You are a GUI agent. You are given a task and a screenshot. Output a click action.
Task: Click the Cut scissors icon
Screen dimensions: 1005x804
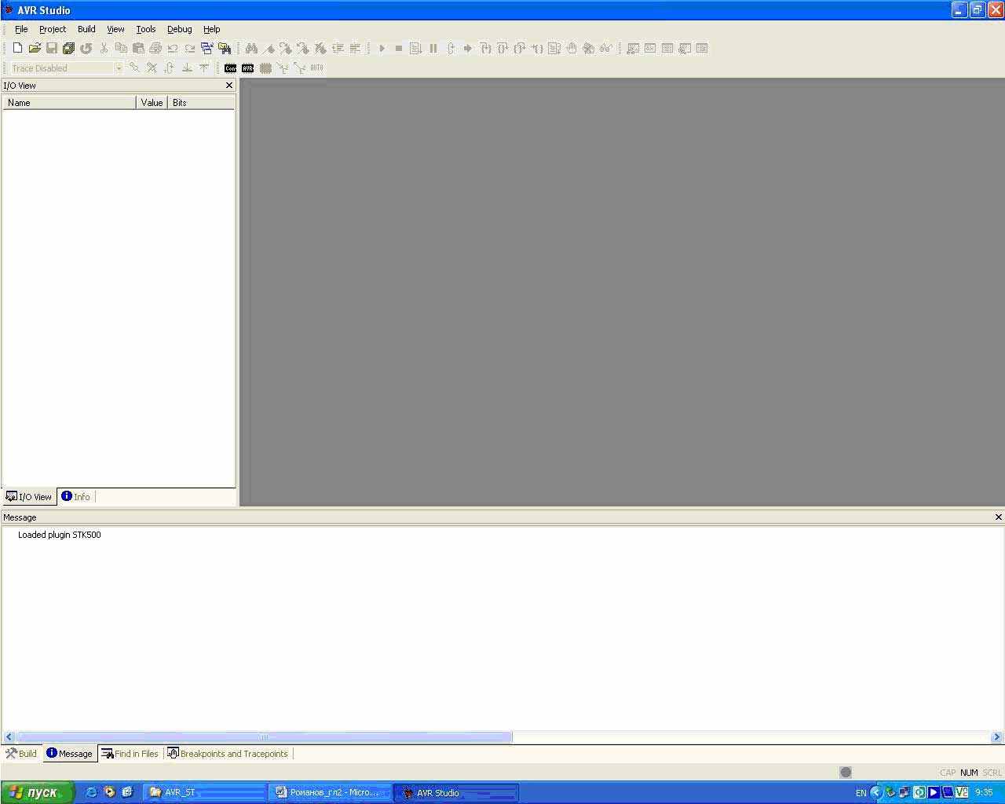[104, 48]
